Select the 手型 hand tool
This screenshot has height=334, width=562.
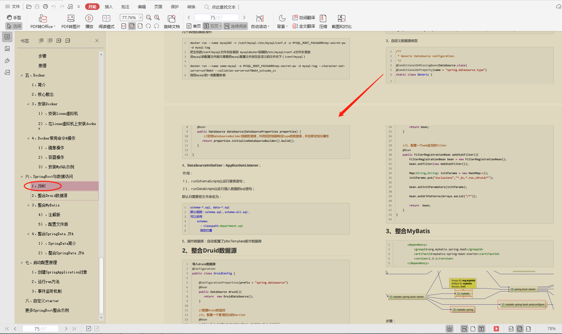[x=14, y=17]
